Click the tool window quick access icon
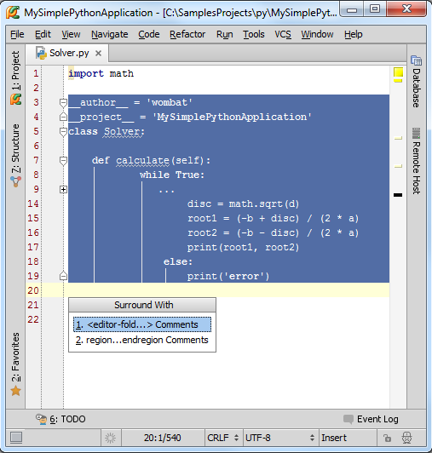 (16, 438)
